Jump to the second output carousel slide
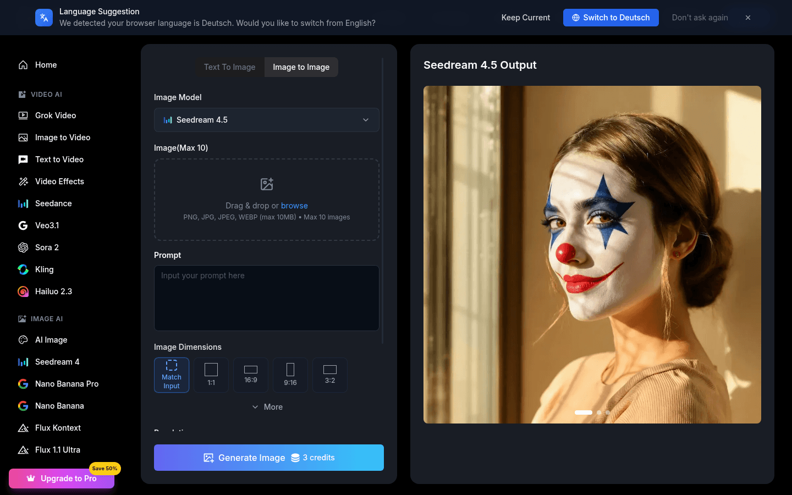The width and height of the screenshot is (792, 495). (599, 413)
